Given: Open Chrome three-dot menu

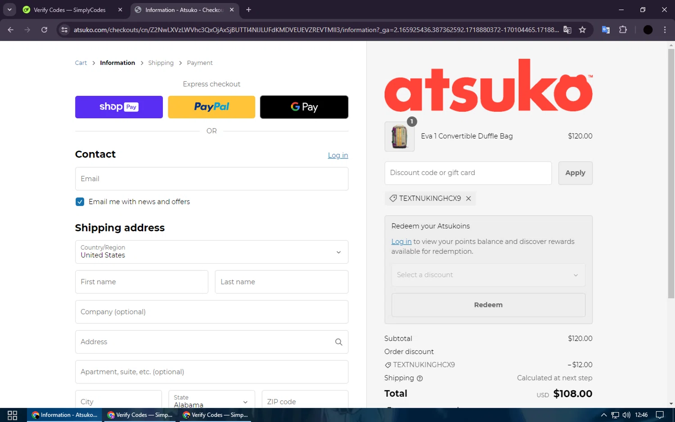Looking at the screenshot, I should tap(665, 30).
